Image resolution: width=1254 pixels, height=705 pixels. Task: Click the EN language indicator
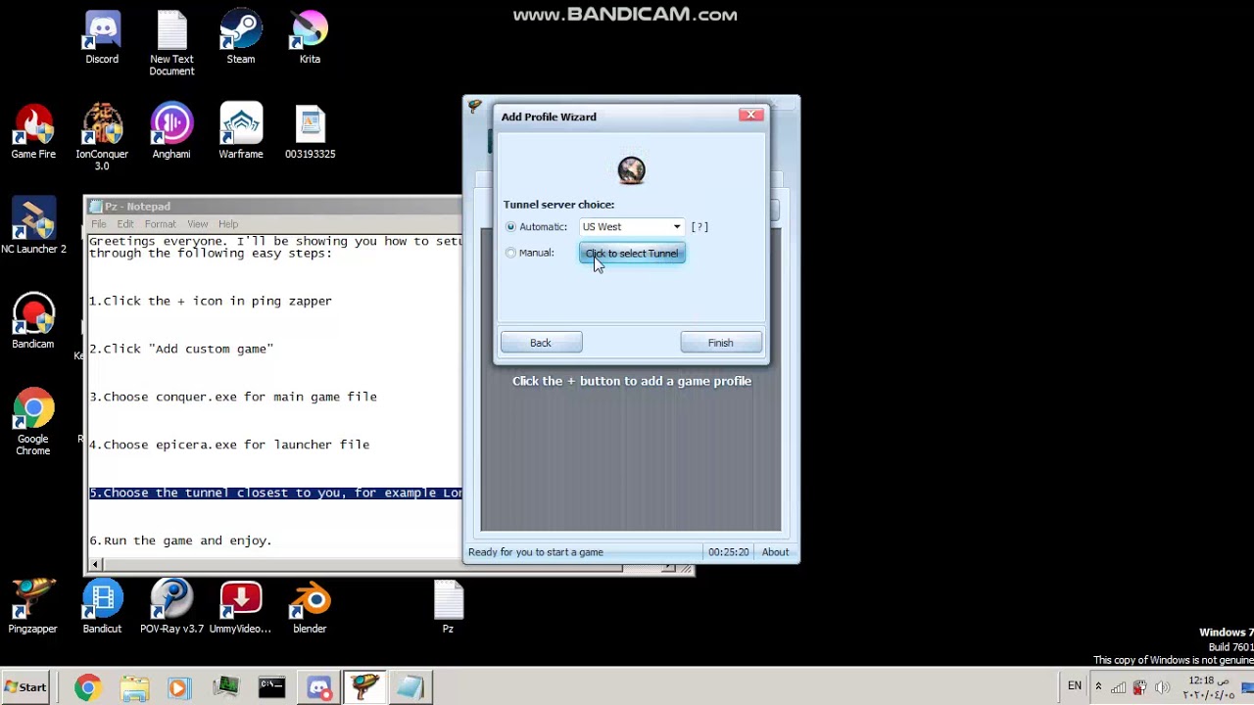click(x=1075, y=686)
